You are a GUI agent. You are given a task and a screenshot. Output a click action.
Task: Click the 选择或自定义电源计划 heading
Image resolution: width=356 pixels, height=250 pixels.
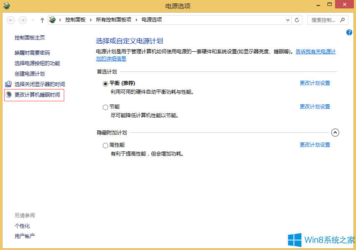(x=130, y=41)
